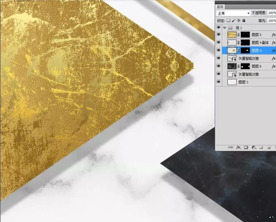Collapse the 组 1 group triangle
The height and width of the screenshot is (222, 276).
pos(225,28)
